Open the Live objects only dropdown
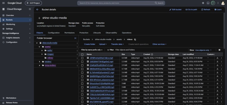This screenshot has height=105, width=227. (203, 50)
